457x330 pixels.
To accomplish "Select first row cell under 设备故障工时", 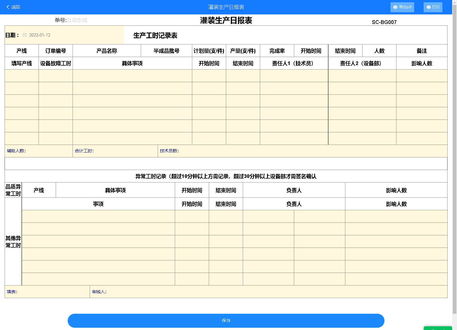I will tap(56, 76).
